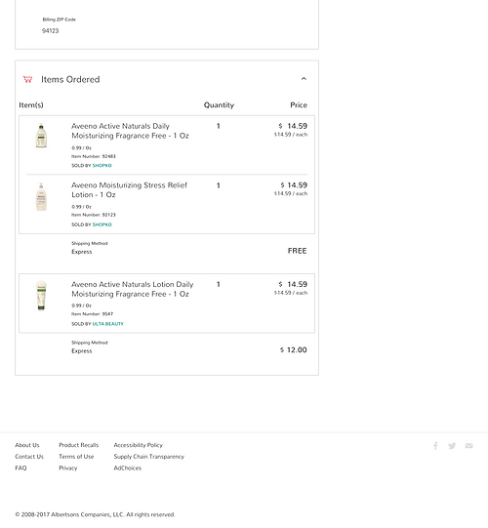
Task: Click the red shopping cart icon
Action: [27, 79]
